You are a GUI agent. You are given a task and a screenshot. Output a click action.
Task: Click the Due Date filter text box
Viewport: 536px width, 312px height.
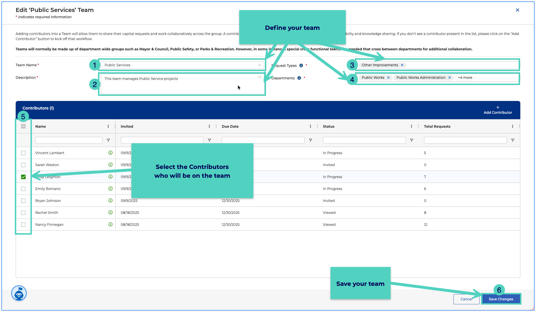pos(263,140)
